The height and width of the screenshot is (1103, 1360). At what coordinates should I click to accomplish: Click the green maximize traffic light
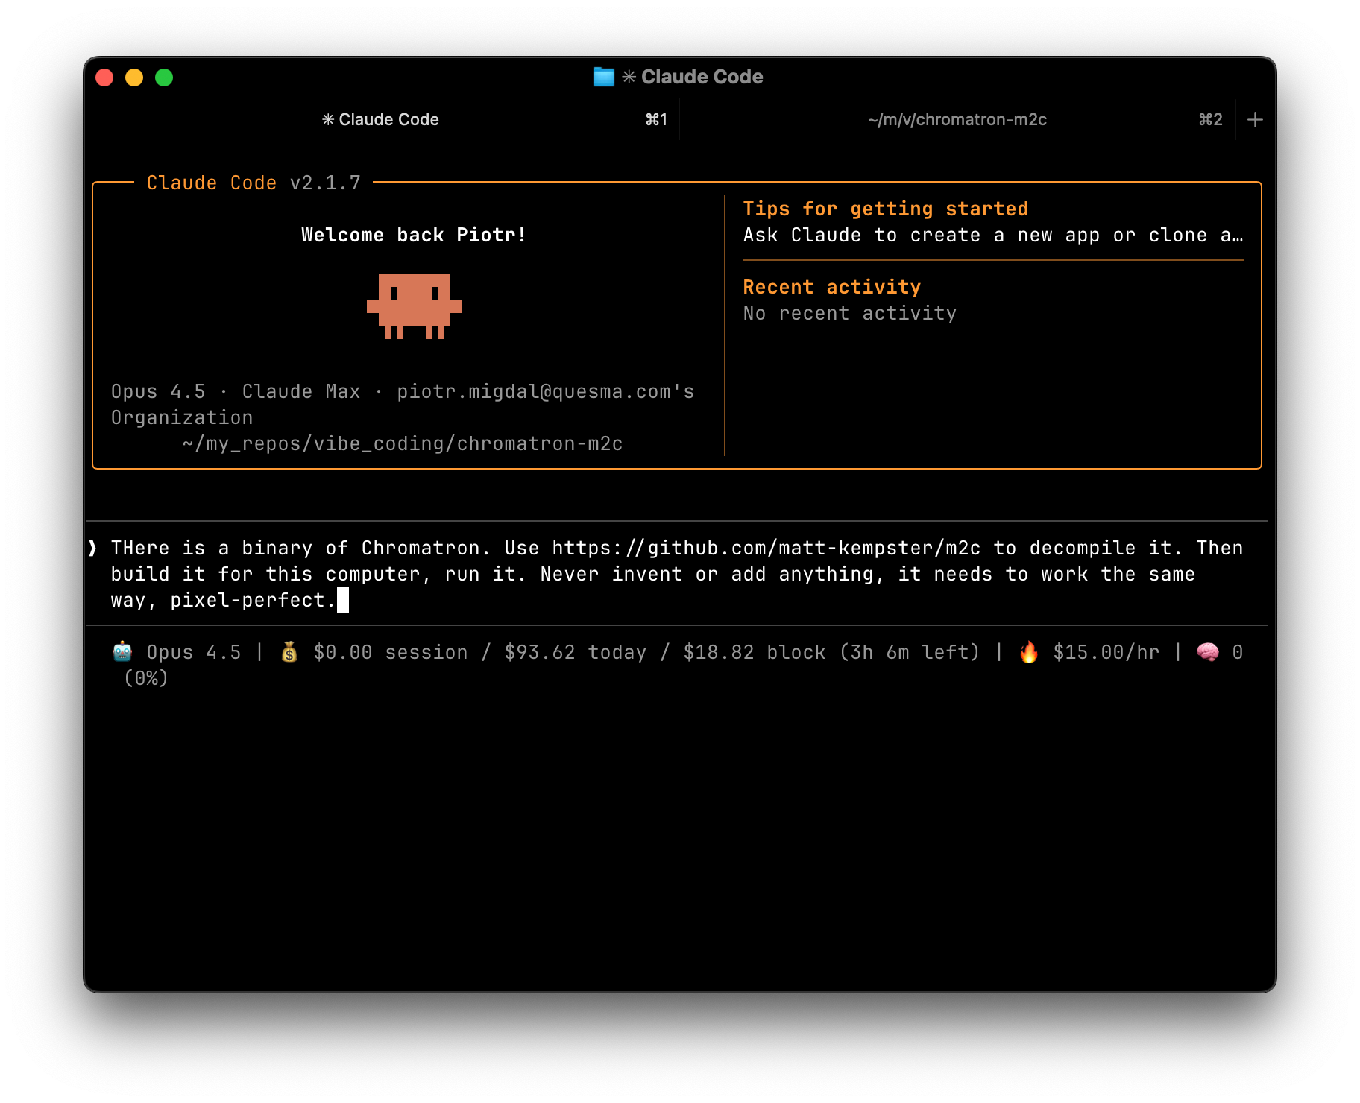[x=163, y=77]
